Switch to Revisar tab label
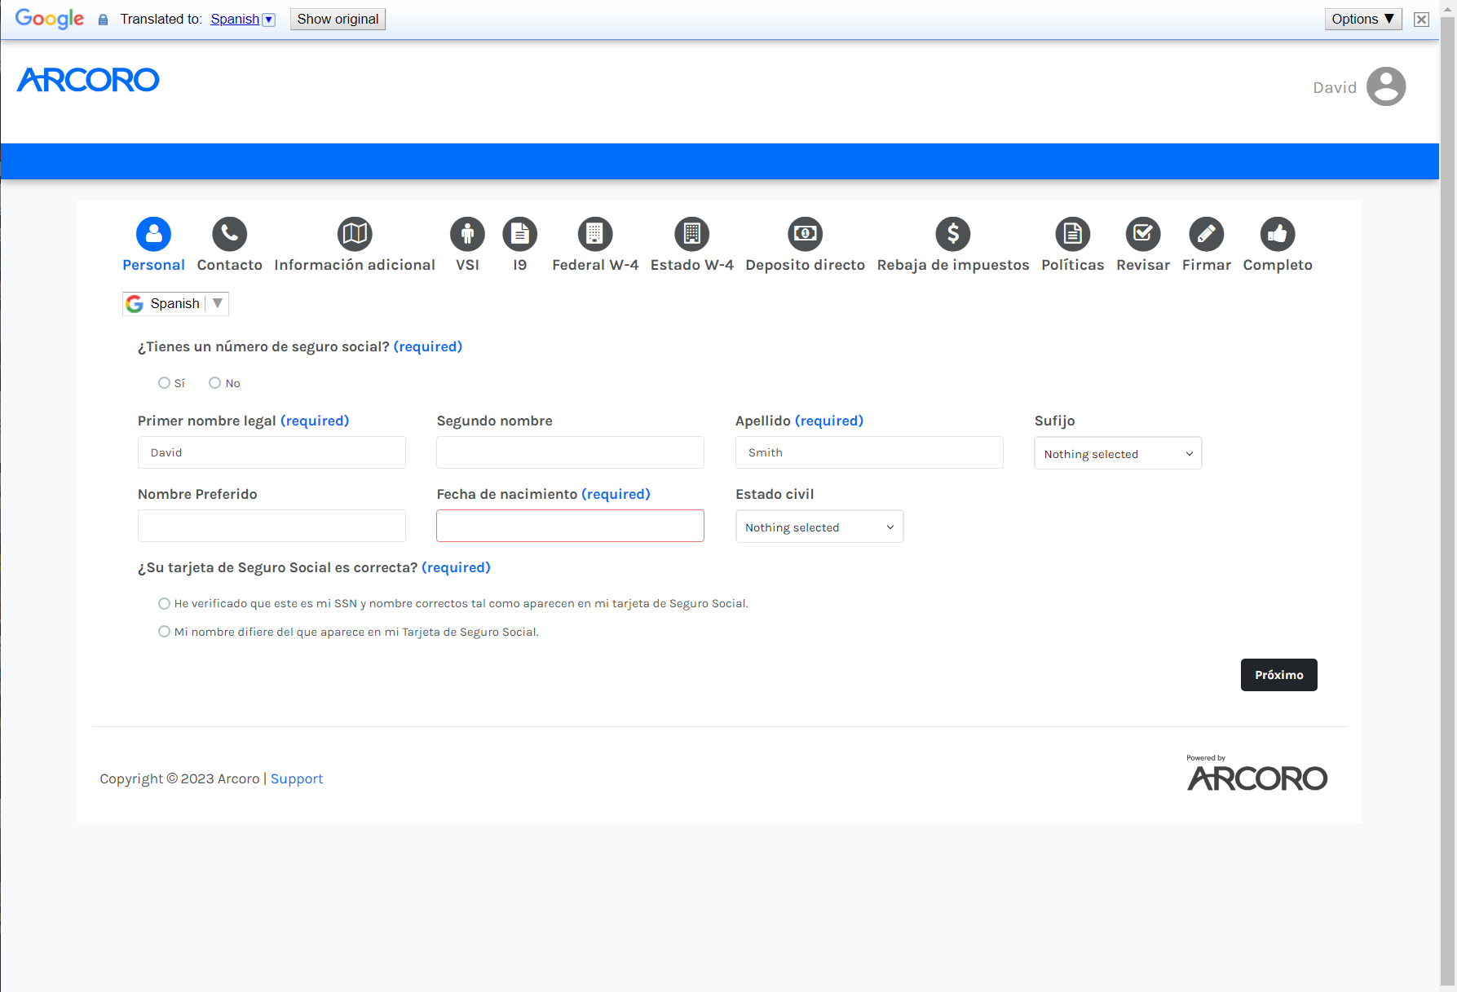 click(x=1143, y=265)
